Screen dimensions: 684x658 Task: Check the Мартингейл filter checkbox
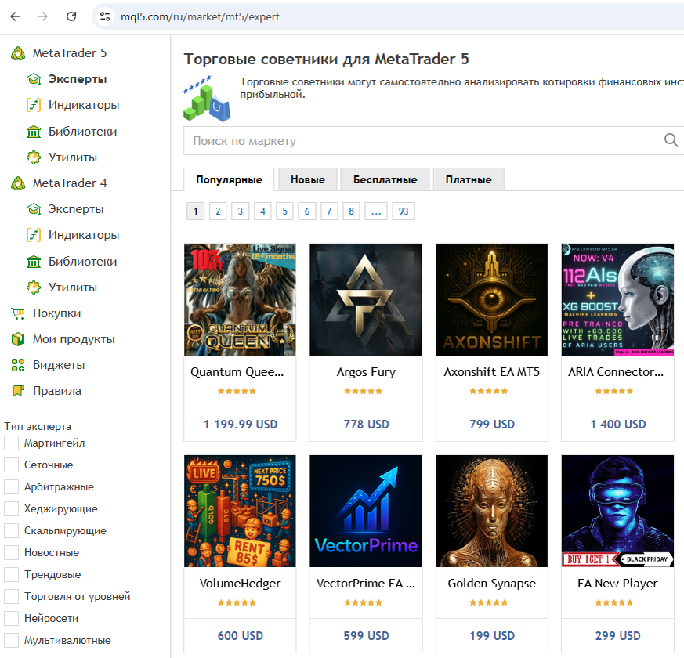(x=11, y=443)
